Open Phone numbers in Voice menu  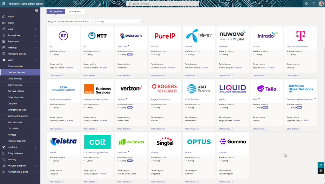[15, 66]
